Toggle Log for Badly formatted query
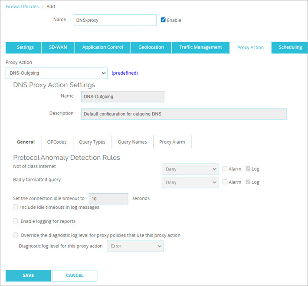308x286 pixels. 248,182
